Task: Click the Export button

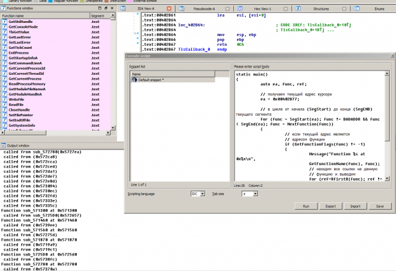Action: click(x=330, y=206)
